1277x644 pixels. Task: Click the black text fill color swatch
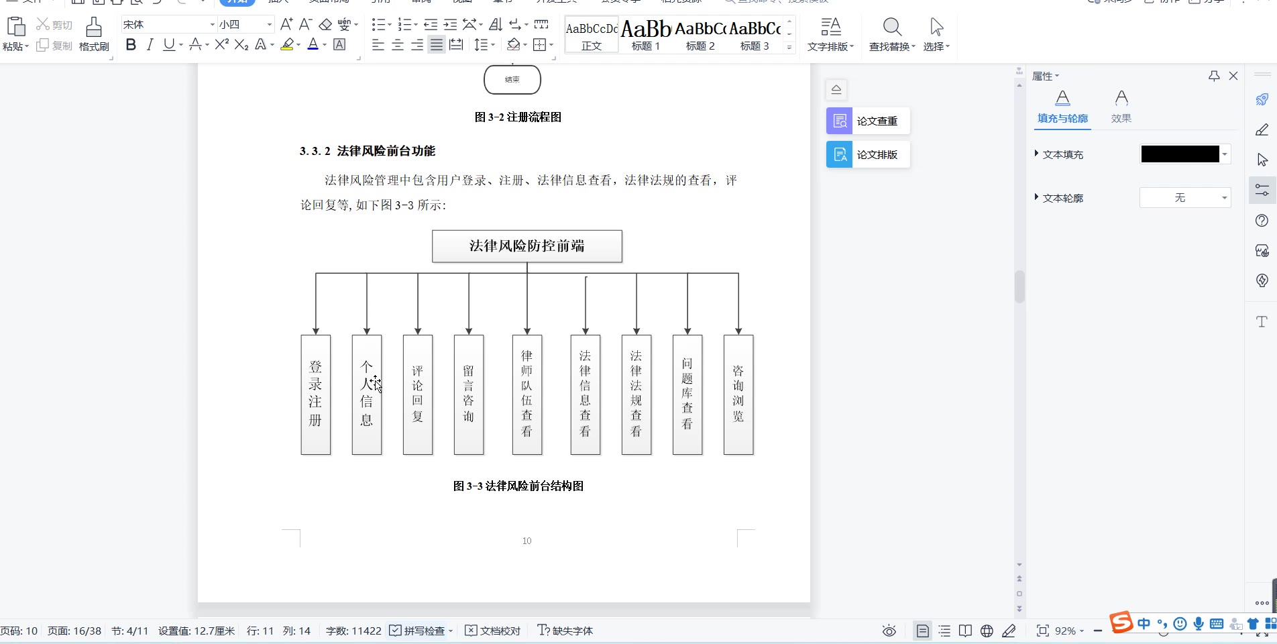pyautogui.click(x=1180, y=154)
